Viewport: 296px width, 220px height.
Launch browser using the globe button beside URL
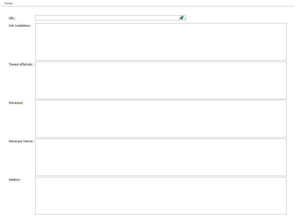click(182, 18)
